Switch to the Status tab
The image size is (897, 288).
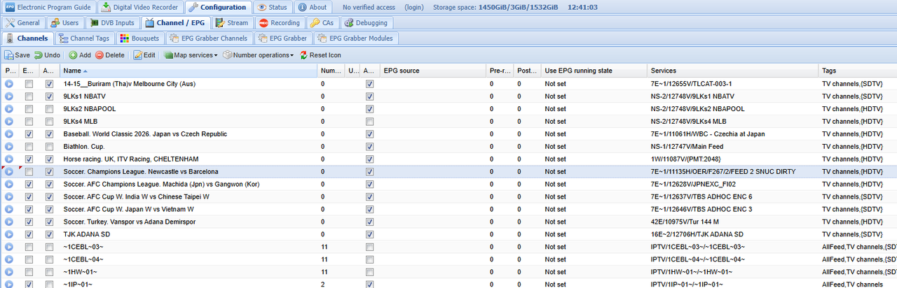272,7
